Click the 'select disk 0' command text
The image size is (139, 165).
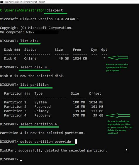33,67
